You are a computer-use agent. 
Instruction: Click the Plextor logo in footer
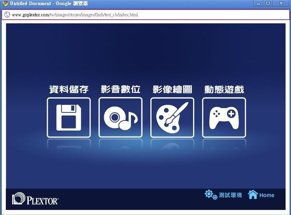click(x=35, y=199)
